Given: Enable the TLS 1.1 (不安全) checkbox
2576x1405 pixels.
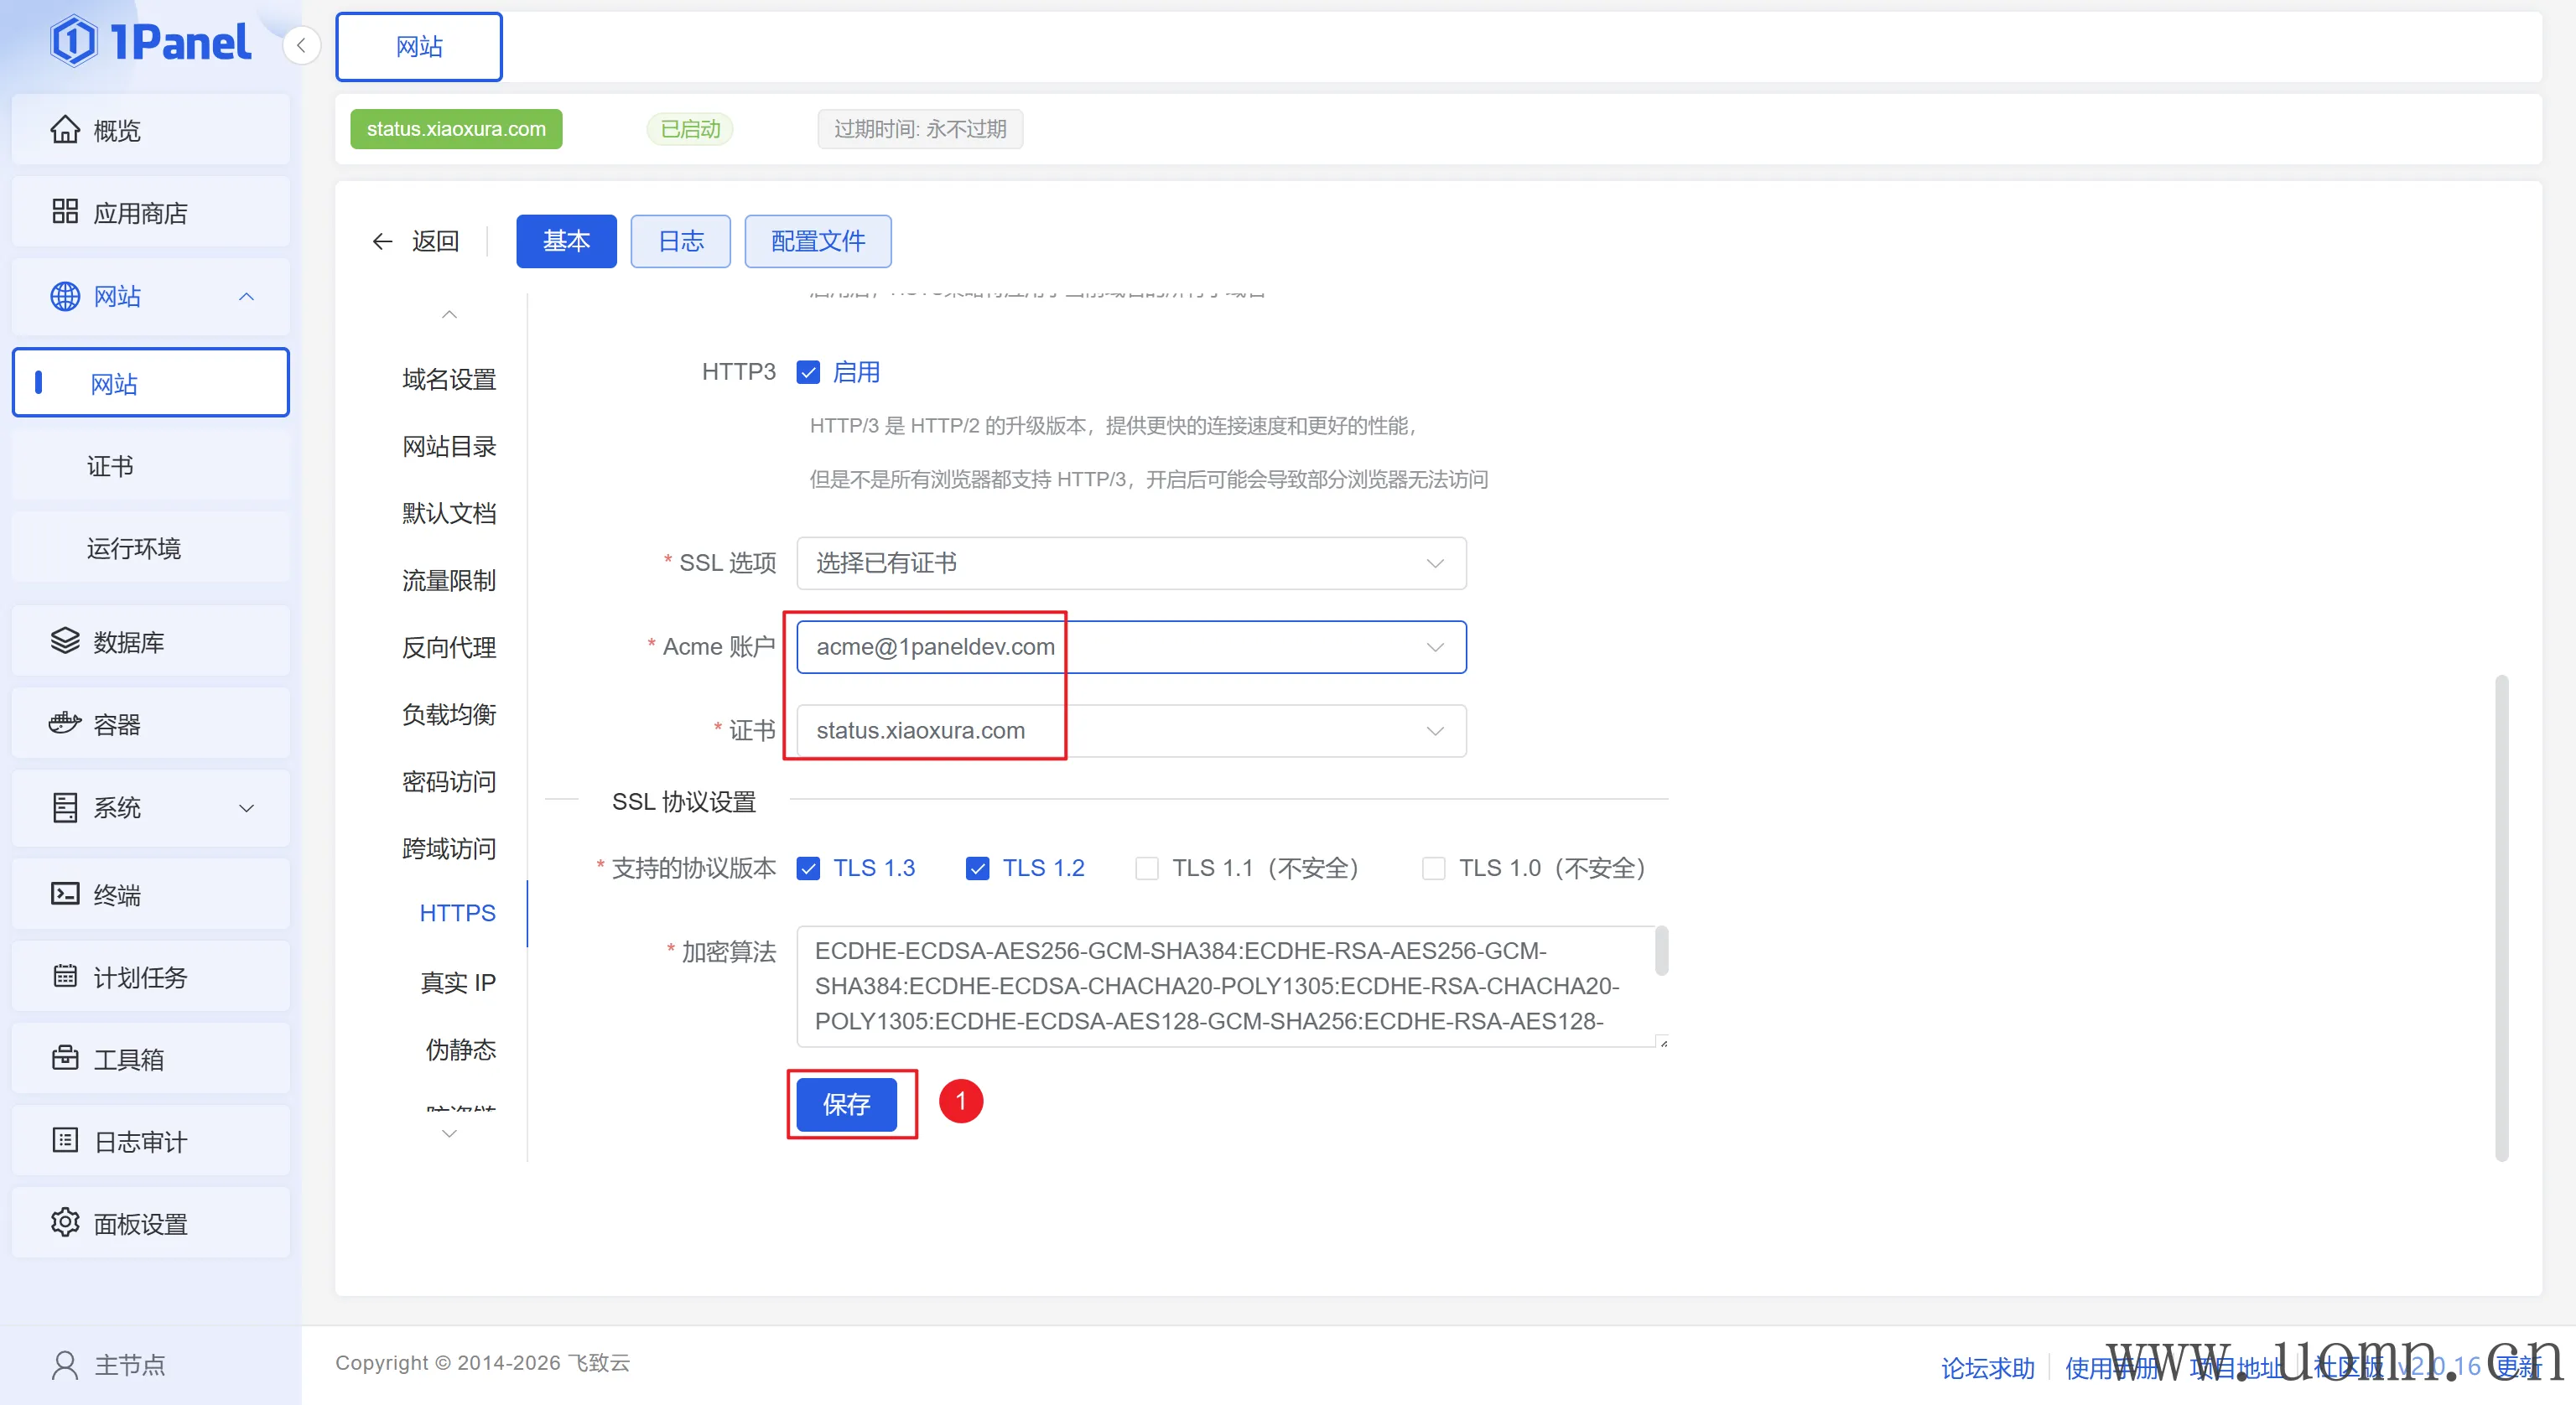Looking at the screenshot, I should [1147, 868].
